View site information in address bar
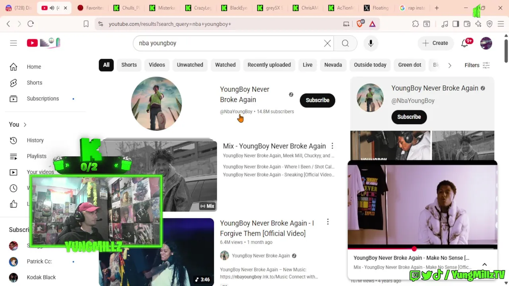Viewport: 509px width, 286px height. 100,24
